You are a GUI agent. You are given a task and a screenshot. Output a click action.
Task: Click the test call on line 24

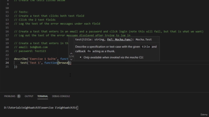coord(24,63)
